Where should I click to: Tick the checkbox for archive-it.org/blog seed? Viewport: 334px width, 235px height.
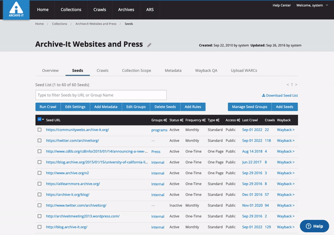click(x=40, y=194)
